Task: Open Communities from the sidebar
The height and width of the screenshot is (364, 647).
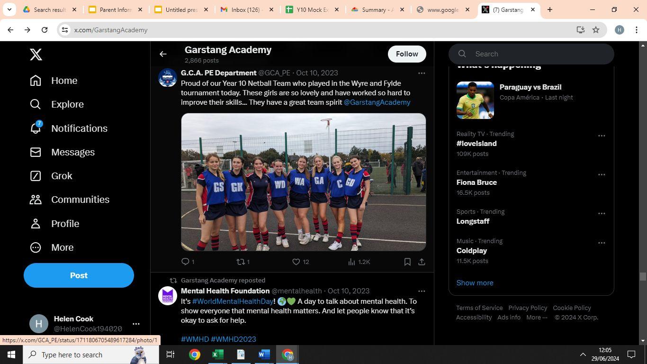Action: point(69,200)
